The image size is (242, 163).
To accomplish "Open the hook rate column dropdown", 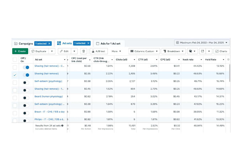I will tap(201, 60).
